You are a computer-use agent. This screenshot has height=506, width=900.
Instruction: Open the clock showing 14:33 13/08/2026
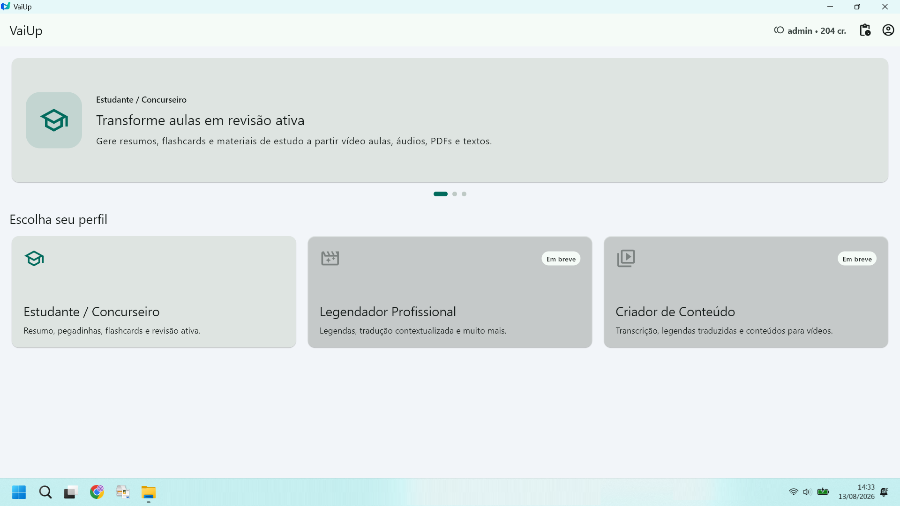pos(856,492)
